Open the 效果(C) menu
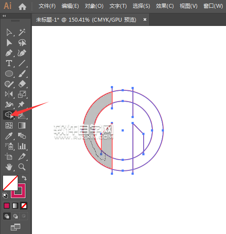Image resolution: width=226 pixels, height=234 pixels. (165, 6)
